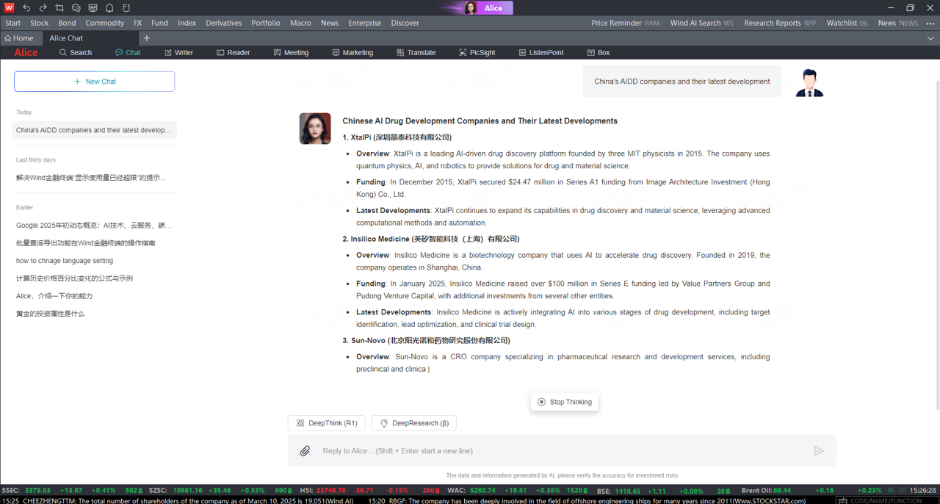Image resolution: width=940 pixels, height=504 pixels.
Task: Attach a file with paperclip icon
Action: click(305, 451)
